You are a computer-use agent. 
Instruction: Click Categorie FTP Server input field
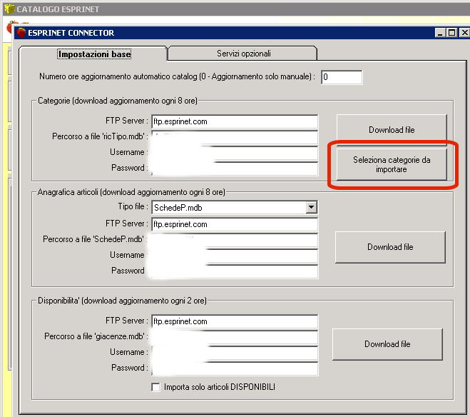tap(235, 121)
